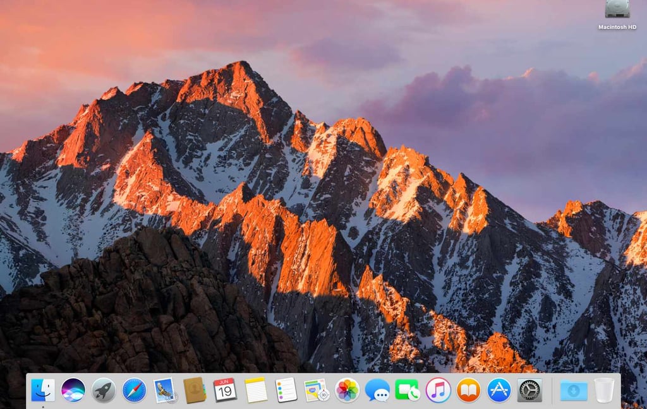
Task: Open the Reminders list icon
Action: 286,390
